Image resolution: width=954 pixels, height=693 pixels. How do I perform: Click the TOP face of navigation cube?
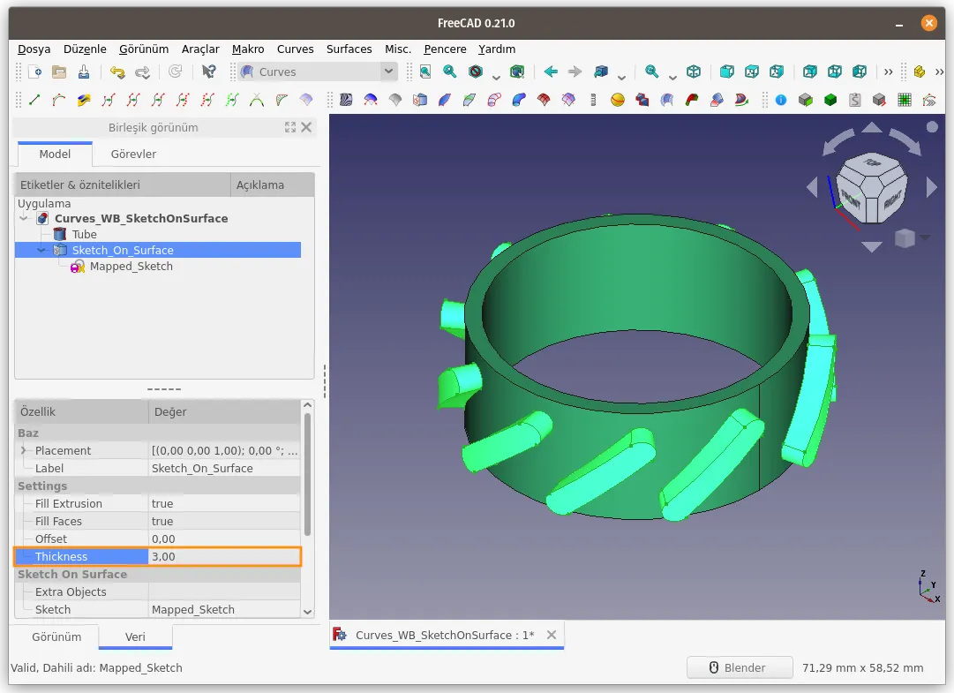click(x=872, y=163)
